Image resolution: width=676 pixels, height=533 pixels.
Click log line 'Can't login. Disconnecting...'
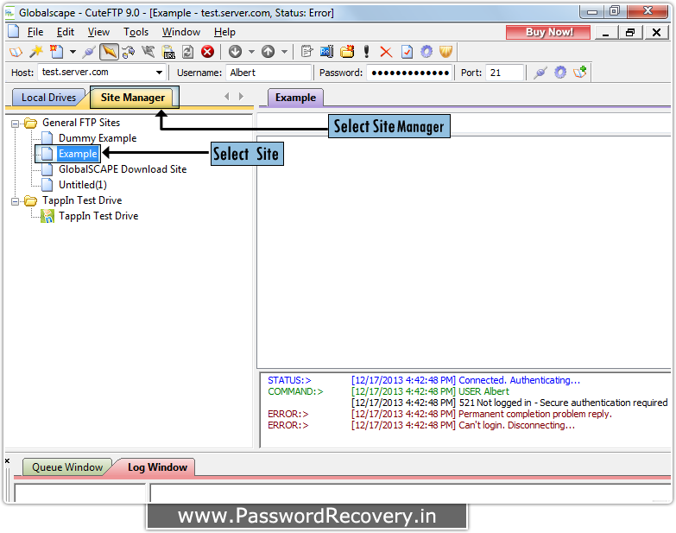point(516,425)
